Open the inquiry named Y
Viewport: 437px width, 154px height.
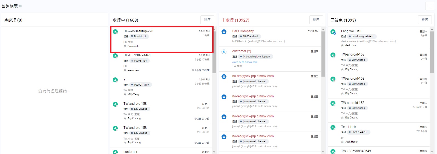click(161, 87)
